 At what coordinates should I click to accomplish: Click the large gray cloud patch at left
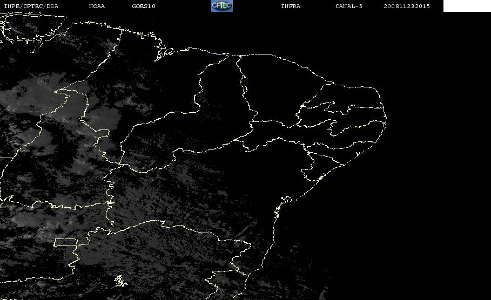point(31,94)
